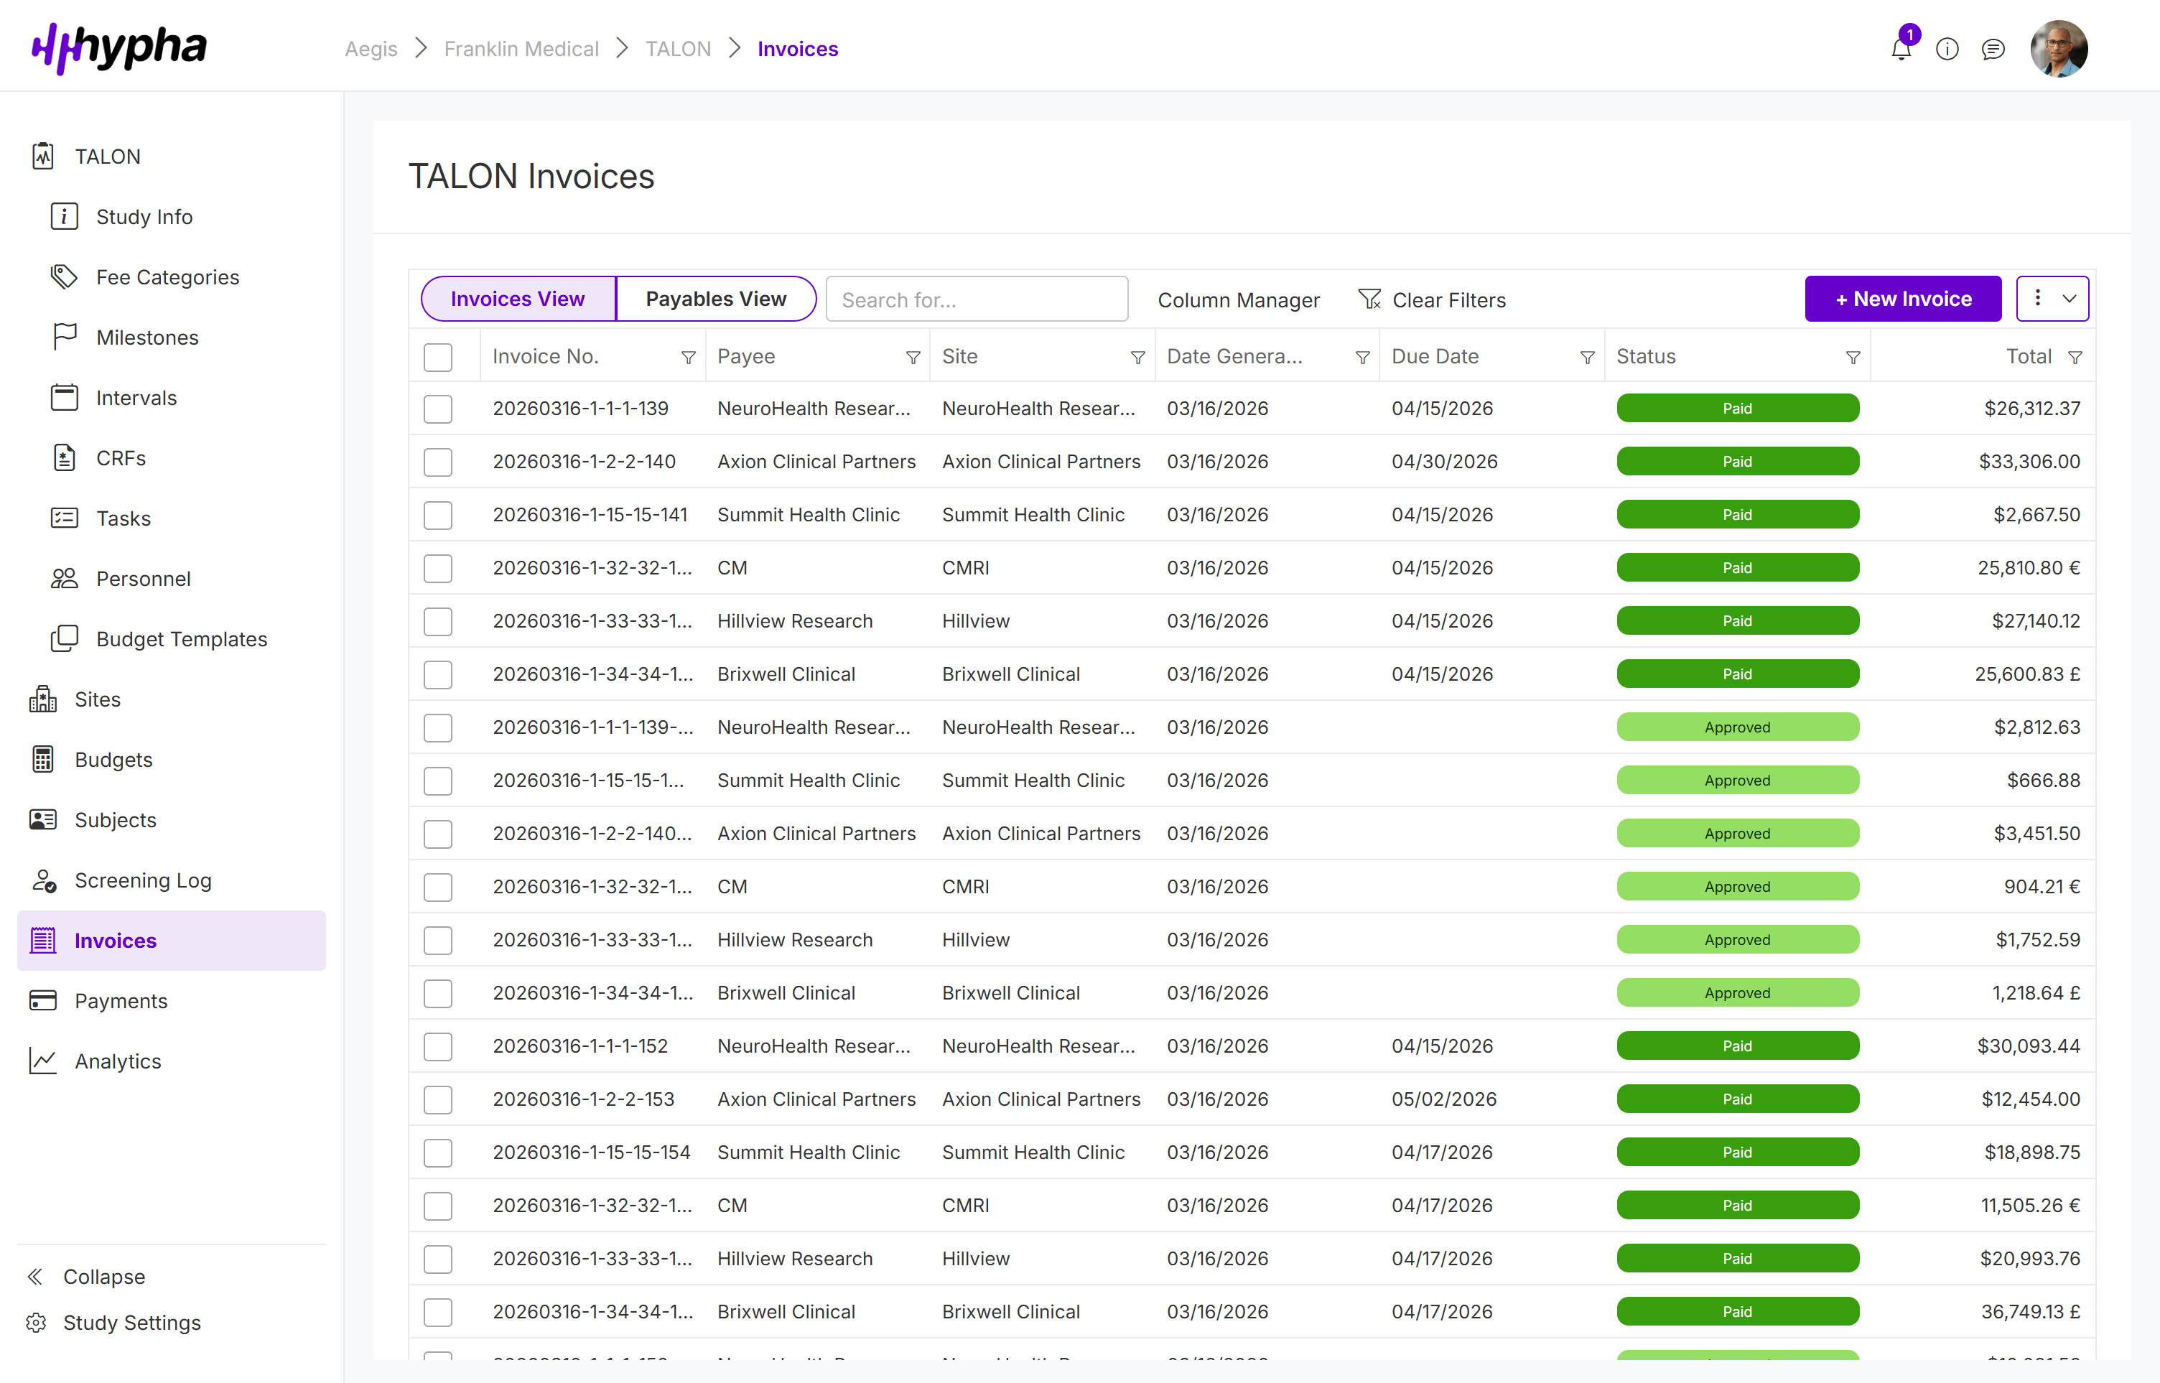Select the Analytics sidebar icon
The width and height of the screenshot is (2160, 1383).
click(x=43, y=1061)
